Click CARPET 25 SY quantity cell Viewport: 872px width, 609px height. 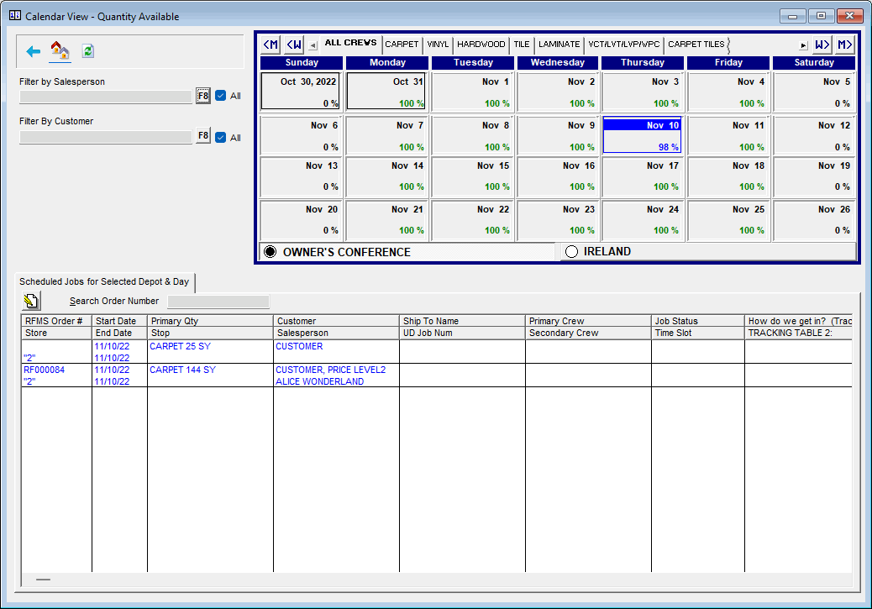(180, 346)
